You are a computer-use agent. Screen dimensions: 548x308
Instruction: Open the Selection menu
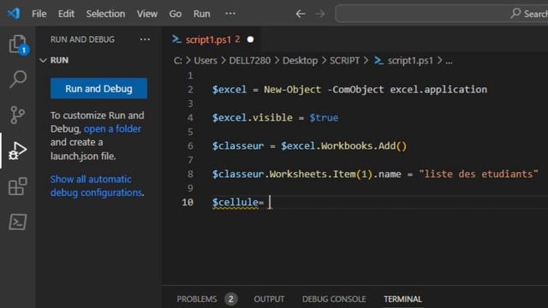[105, 14]
